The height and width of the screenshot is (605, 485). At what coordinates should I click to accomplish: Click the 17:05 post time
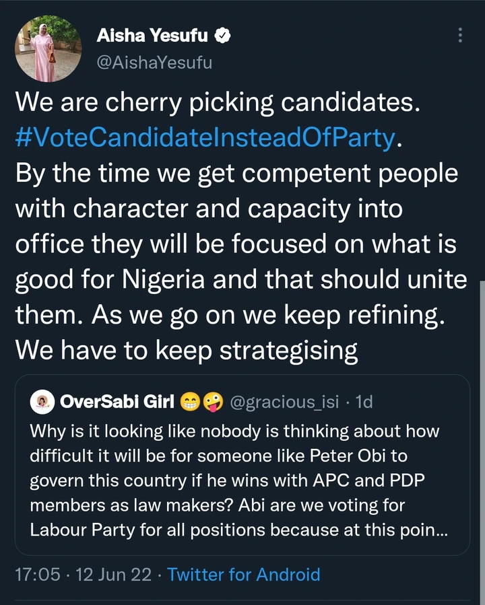coord(35,574)
